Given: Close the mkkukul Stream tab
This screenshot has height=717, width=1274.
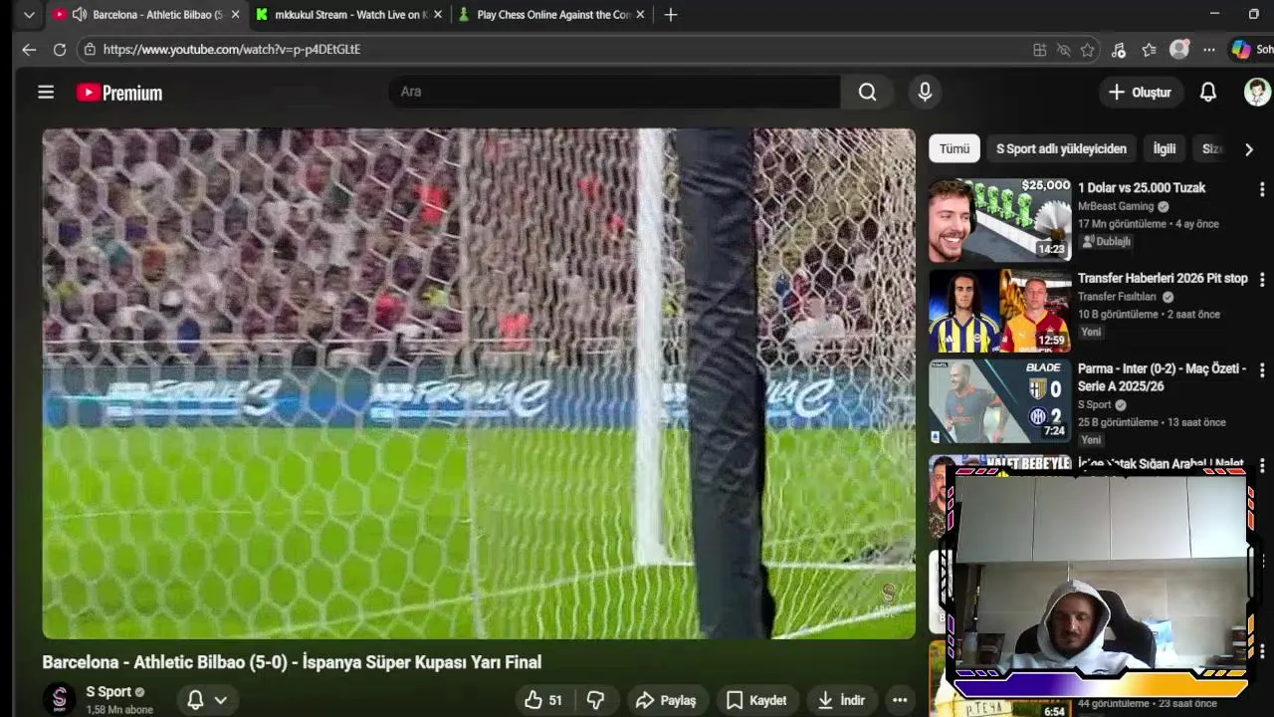Looking at the screenshot, I should click(x=437, y=15).
